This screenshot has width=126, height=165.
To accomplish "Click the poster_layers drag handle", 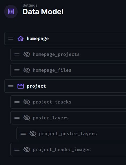I will pos(17,118).
